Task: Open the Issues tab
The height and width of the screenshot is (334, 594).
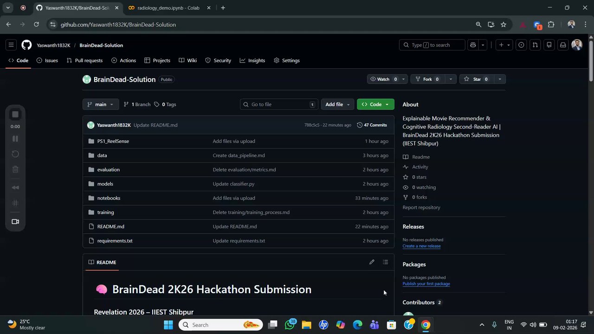Action: (47, 60)
